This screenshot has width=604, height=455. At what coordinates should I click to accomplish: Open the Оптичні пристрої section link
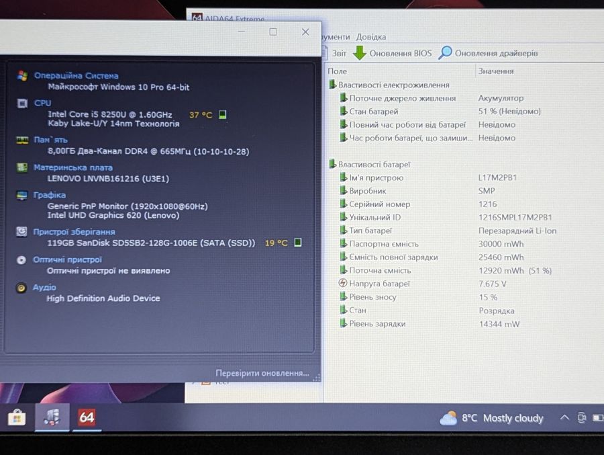(x=67, y=259)
